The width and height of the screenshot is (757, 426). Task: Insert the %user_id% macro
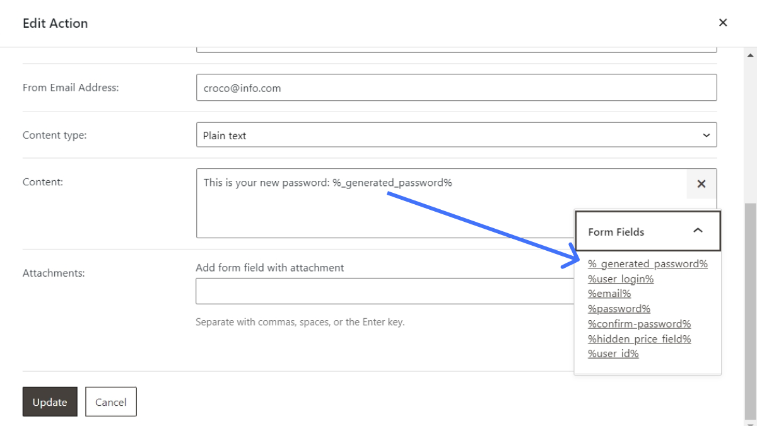coord(613,354)
